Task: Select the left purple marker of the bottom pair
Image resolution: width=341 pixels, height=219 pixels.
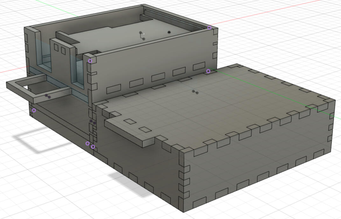Action: coord(87,143)
